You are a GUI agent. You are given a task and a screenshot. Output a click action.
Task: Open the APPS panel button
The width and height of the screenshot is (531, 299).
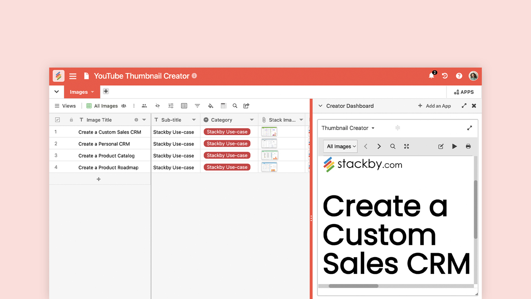464,92
